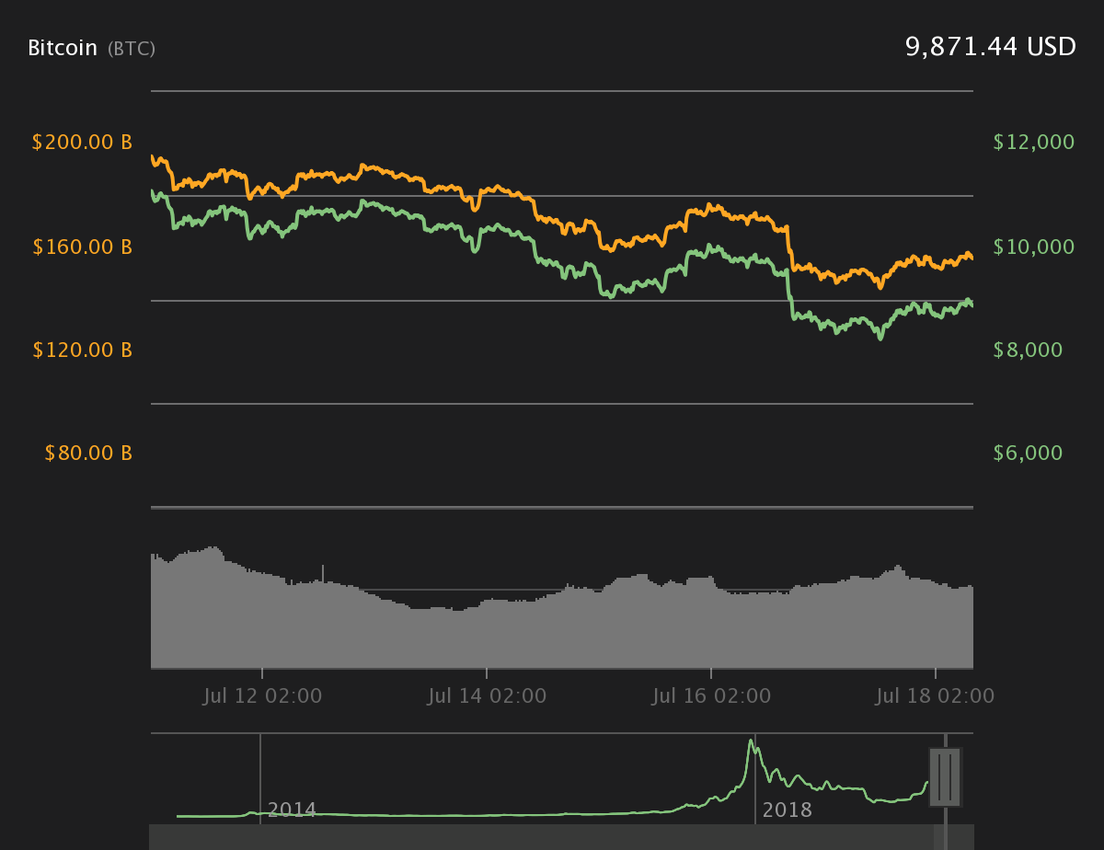Image resolution: width=1104 pixels, height=850 pixels.
Task: Click the navigator range selector handle
Action: pos(945,777)
